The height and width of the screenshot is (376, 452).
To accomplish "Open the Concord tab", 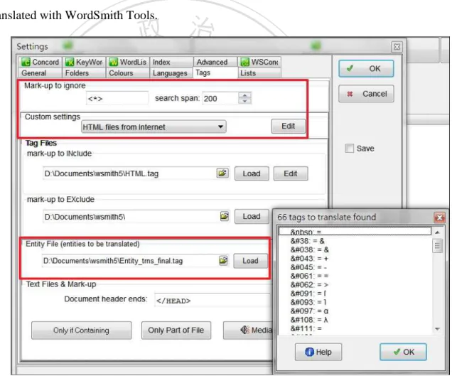I will [41, 62].
